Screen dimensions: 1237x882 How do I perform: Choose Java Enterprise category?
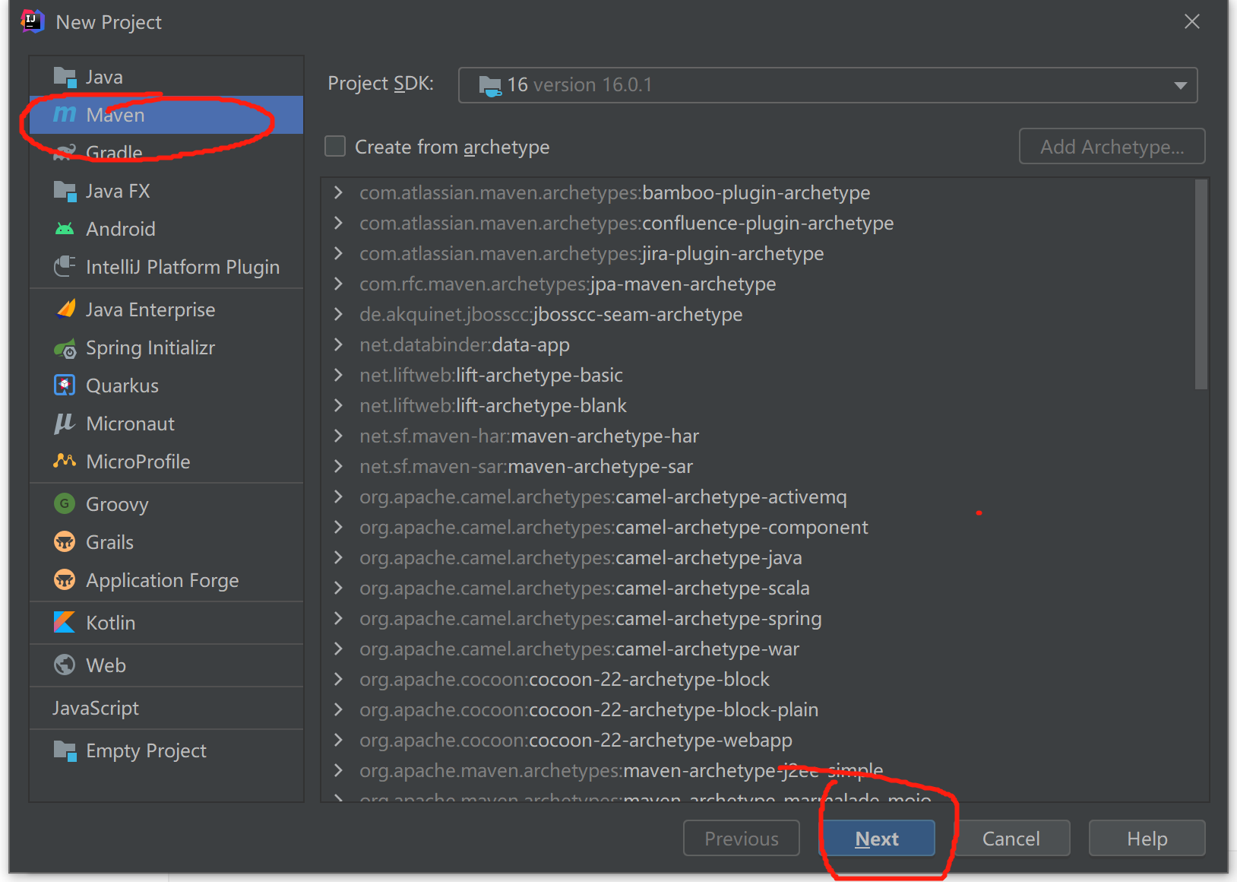(166, 309)
